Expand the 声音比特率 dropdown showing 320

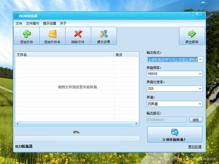(200, 88)
